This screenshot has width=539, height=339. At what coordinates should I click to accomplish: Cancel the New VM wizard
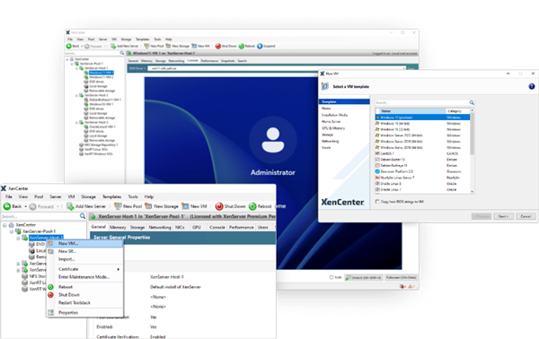(x=526, y=216)
